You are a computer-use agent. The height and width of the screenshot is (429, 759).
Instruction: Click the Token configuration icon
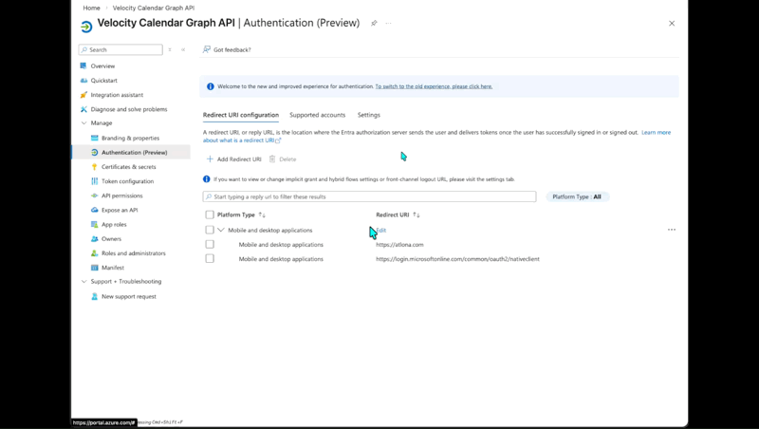94,181
